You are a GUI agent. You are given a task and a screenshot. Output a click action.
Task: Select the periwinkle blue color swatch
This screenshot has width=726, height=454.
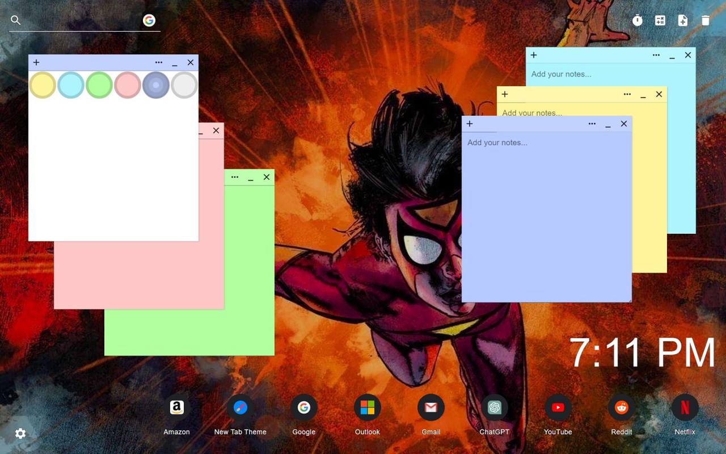coord(156,85)
